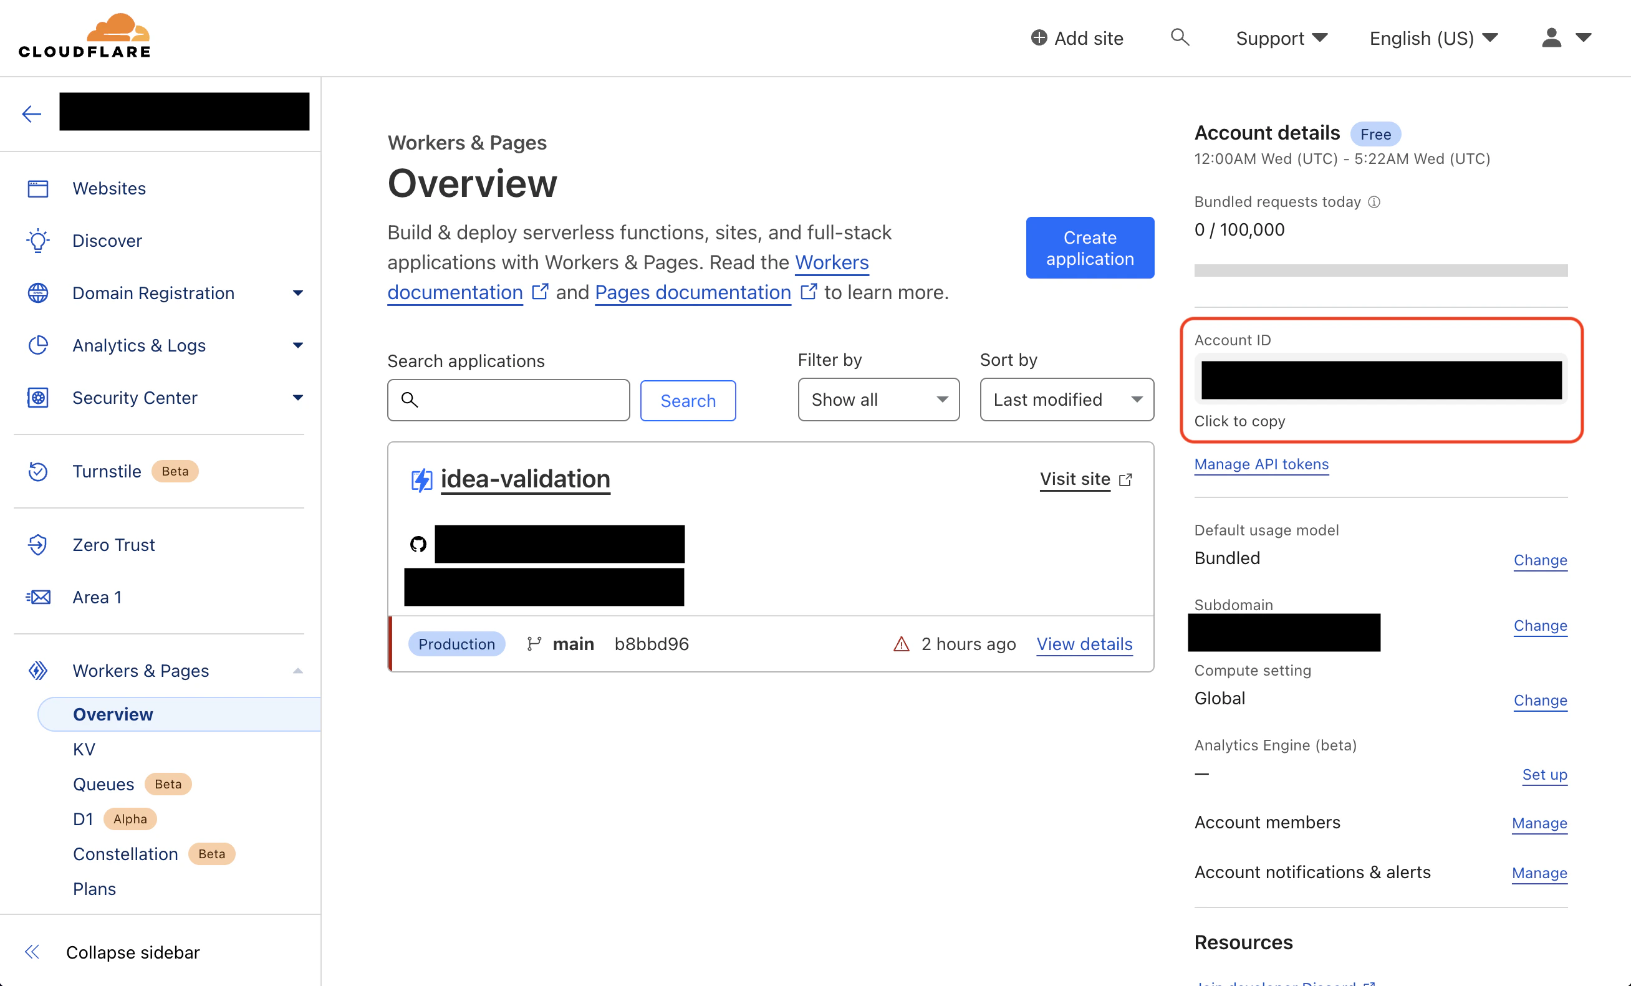Click the Zero Trust shield icon
This screenshot has width=1631, height=986.
point(38,545)
